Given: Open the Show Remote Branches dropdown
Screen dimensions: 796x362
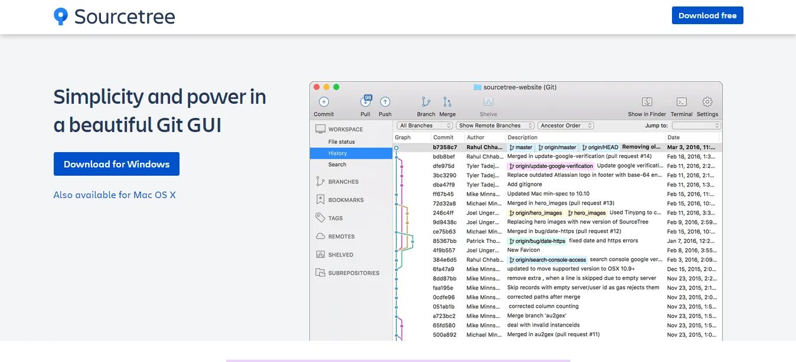Looking at the screenshot, I should (x=495, y=126).
